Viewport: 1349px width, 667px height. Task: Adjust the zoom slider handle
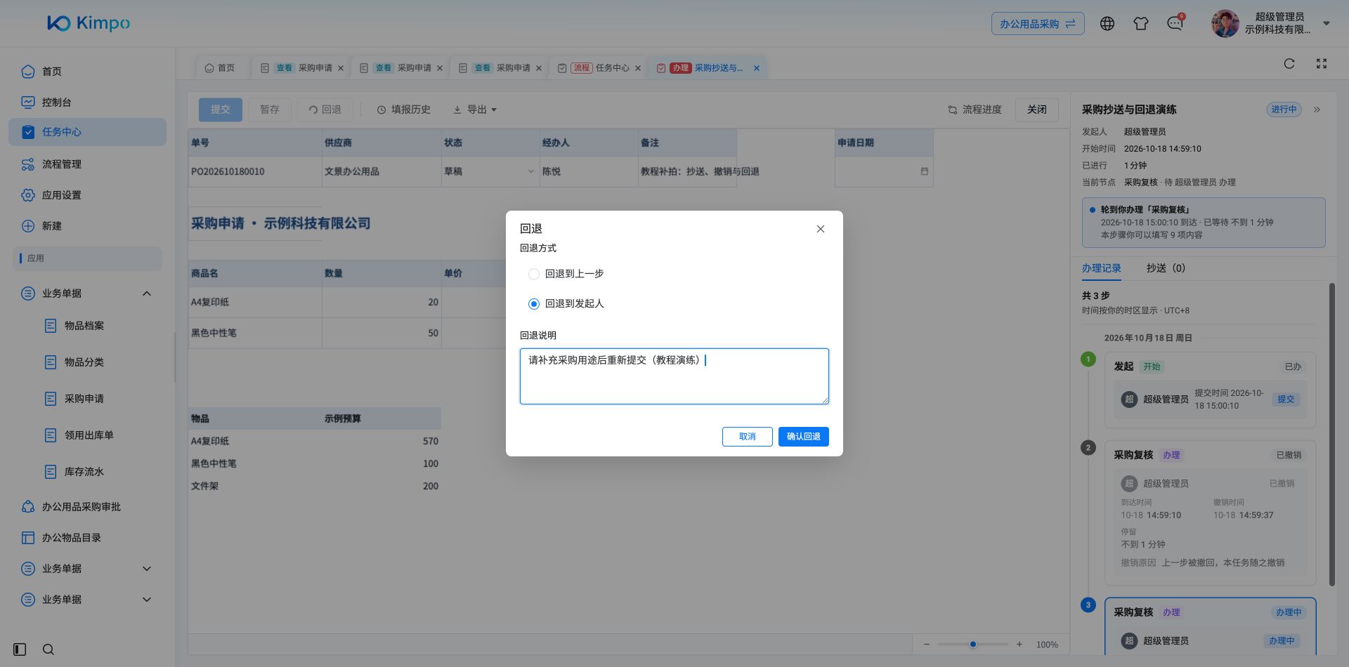tap(973, 645)
